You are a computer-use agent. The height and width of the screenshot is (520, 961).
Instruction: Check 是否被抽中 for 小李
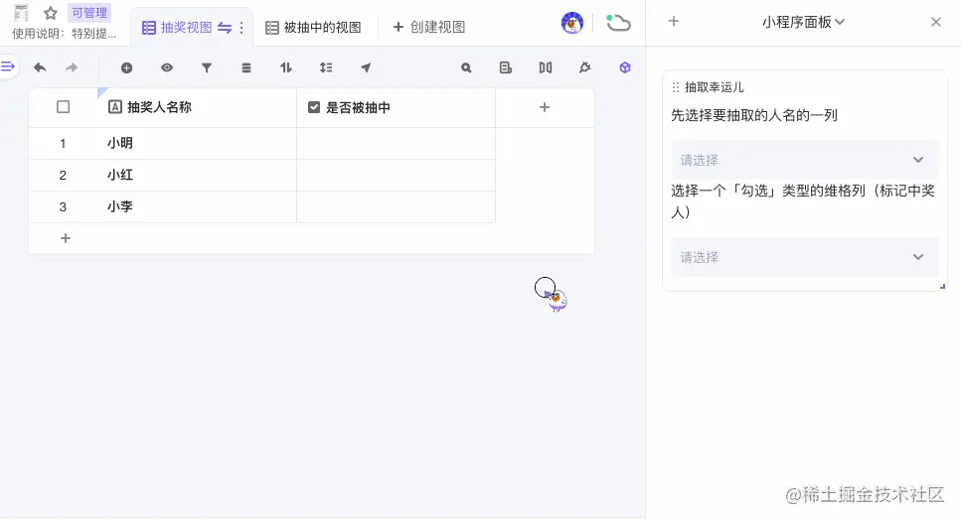[396, 207]
